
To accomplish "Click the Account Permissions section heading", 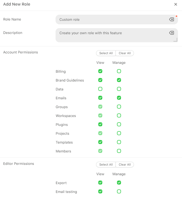I will pos(20,52).
